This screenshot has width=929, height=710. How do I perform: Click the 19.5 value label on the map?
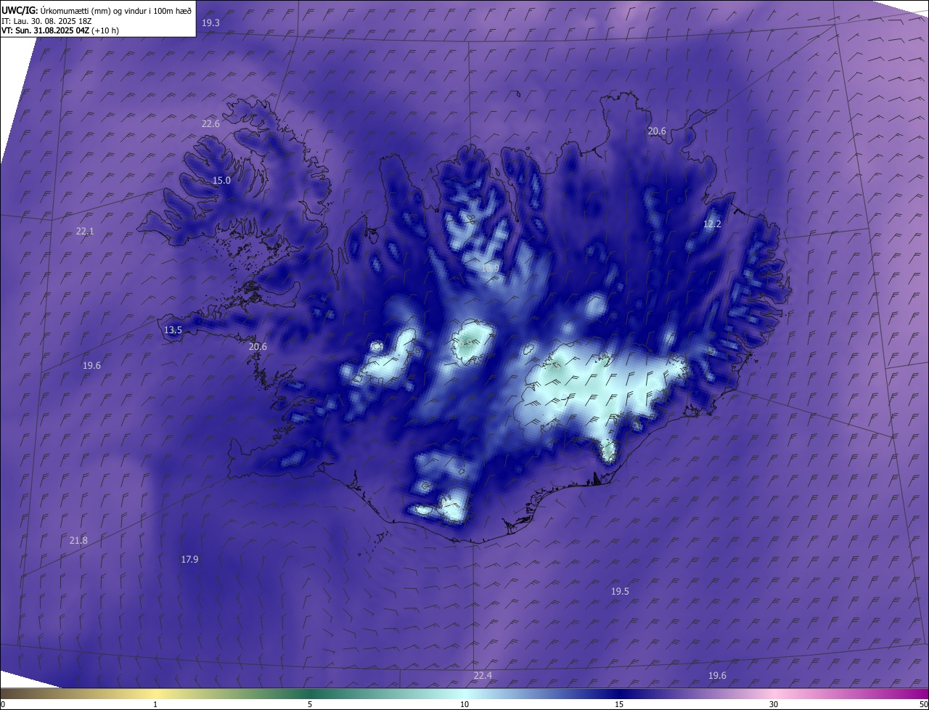pyautogui.click(x=620, y=592)
